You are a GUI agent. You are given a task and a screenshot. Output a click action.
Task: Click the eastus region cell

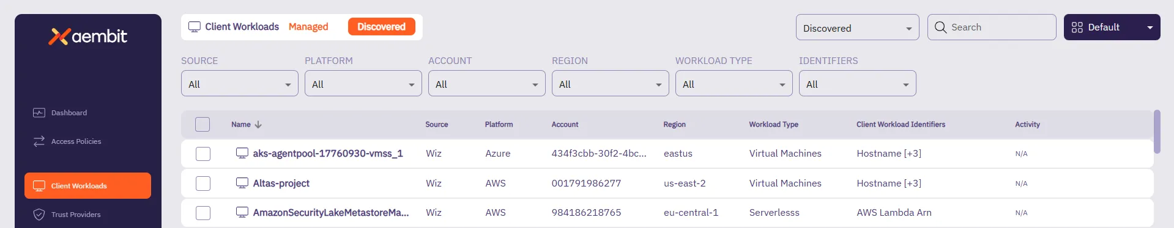click(x=678, y=154)
